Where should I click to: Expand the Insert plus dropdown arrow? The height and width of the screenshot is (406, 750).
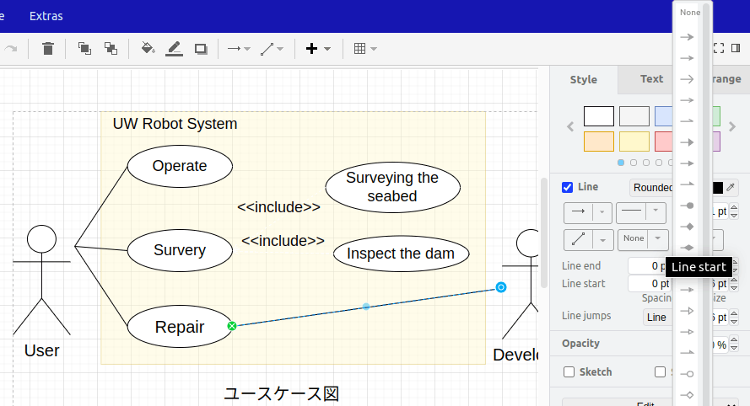coord(327,49)
